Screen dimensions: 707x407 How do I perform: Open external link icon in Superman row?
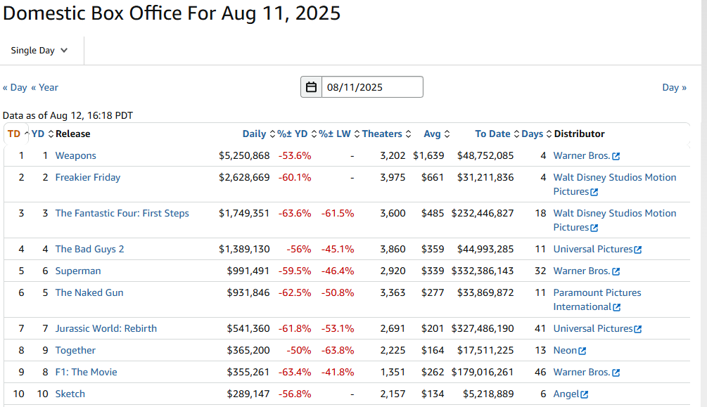pyautogui.click(x=616, y=271)
